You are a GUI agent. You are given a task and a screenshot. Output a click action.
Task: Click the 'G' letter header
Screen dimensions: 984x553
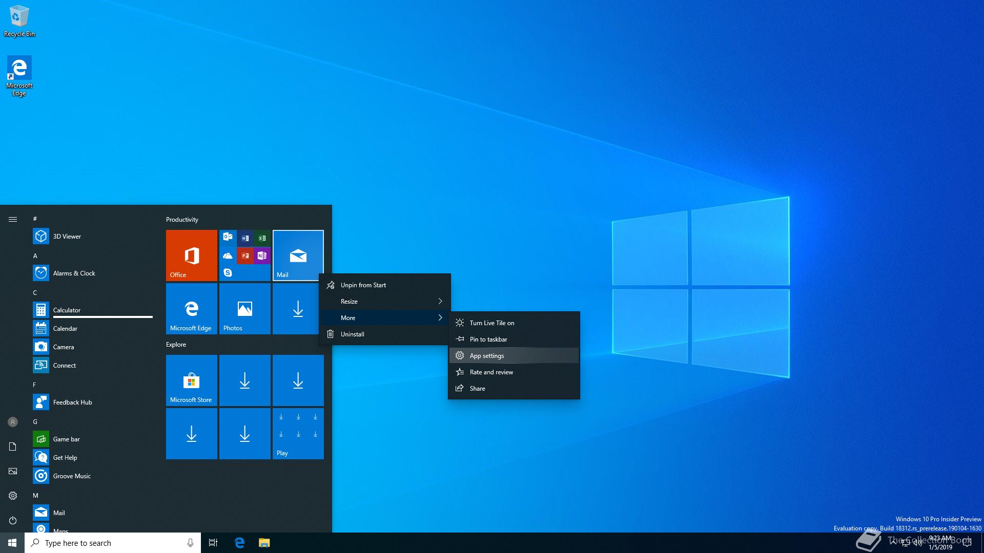tap(35, 421)
